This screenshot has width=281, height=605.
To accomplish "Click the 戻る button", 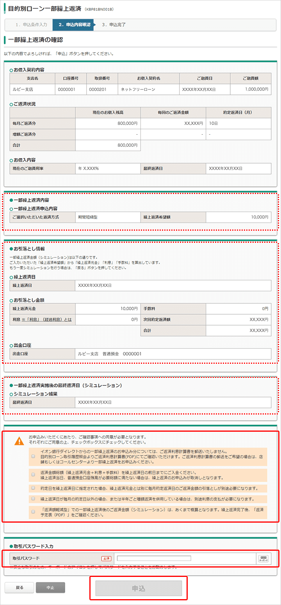I will pyautogui.click(x=20, y=587).
